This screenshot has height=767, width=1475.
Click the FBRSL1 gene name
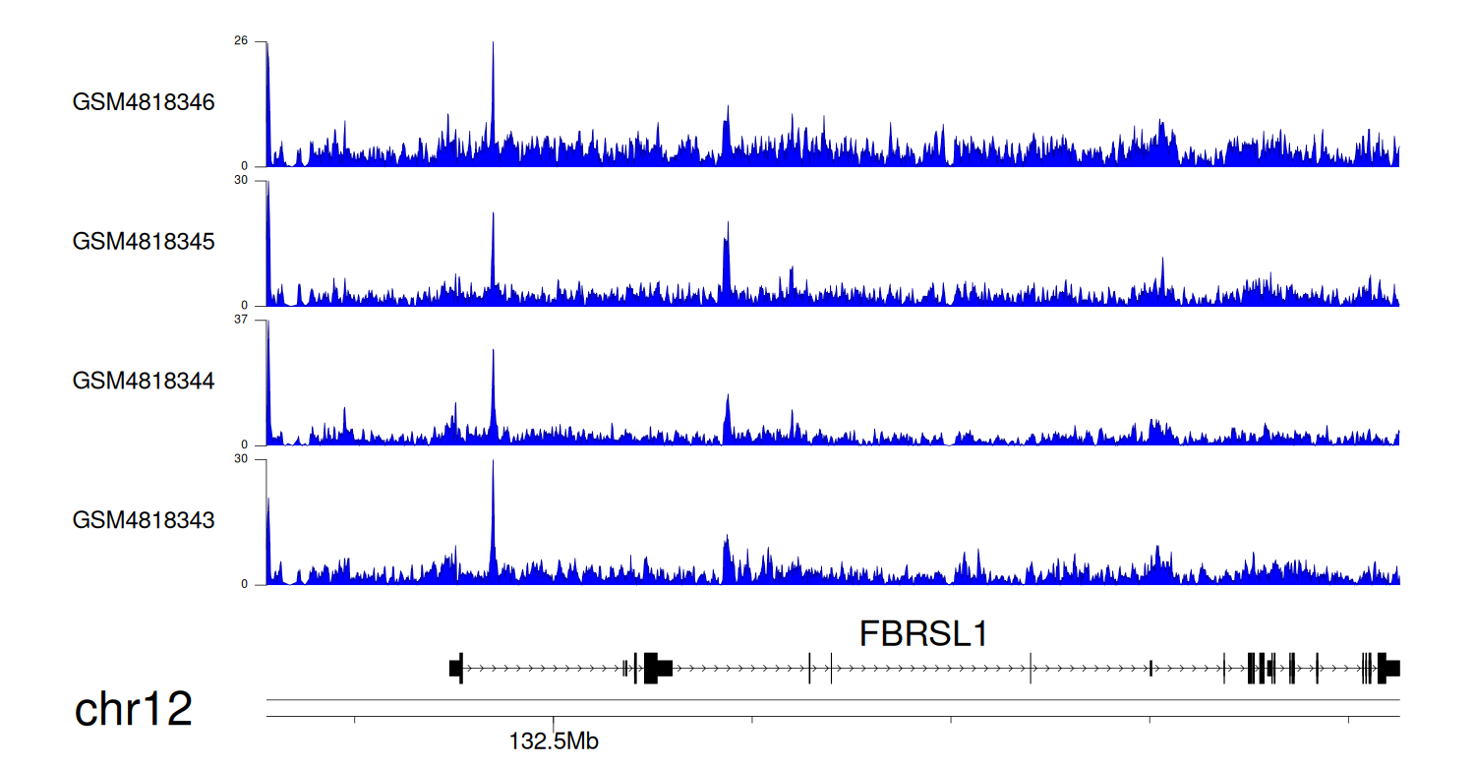(922, 634)
